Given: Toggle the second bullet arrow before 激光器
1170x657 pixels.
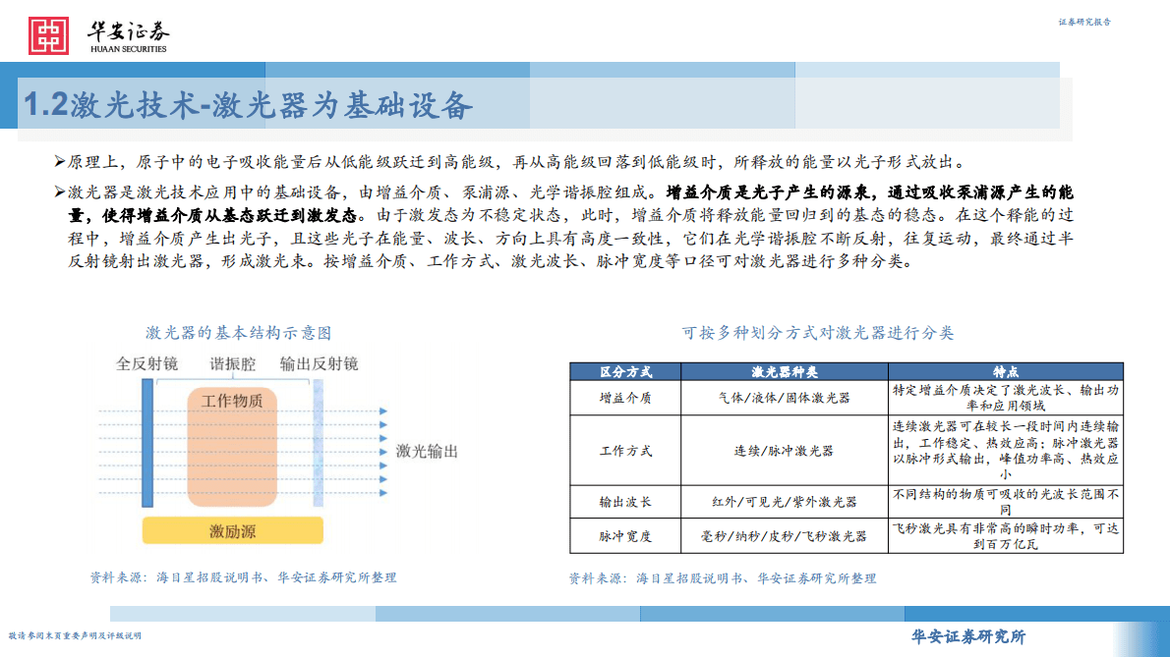Looking at the screenshot, I should 61,192.
